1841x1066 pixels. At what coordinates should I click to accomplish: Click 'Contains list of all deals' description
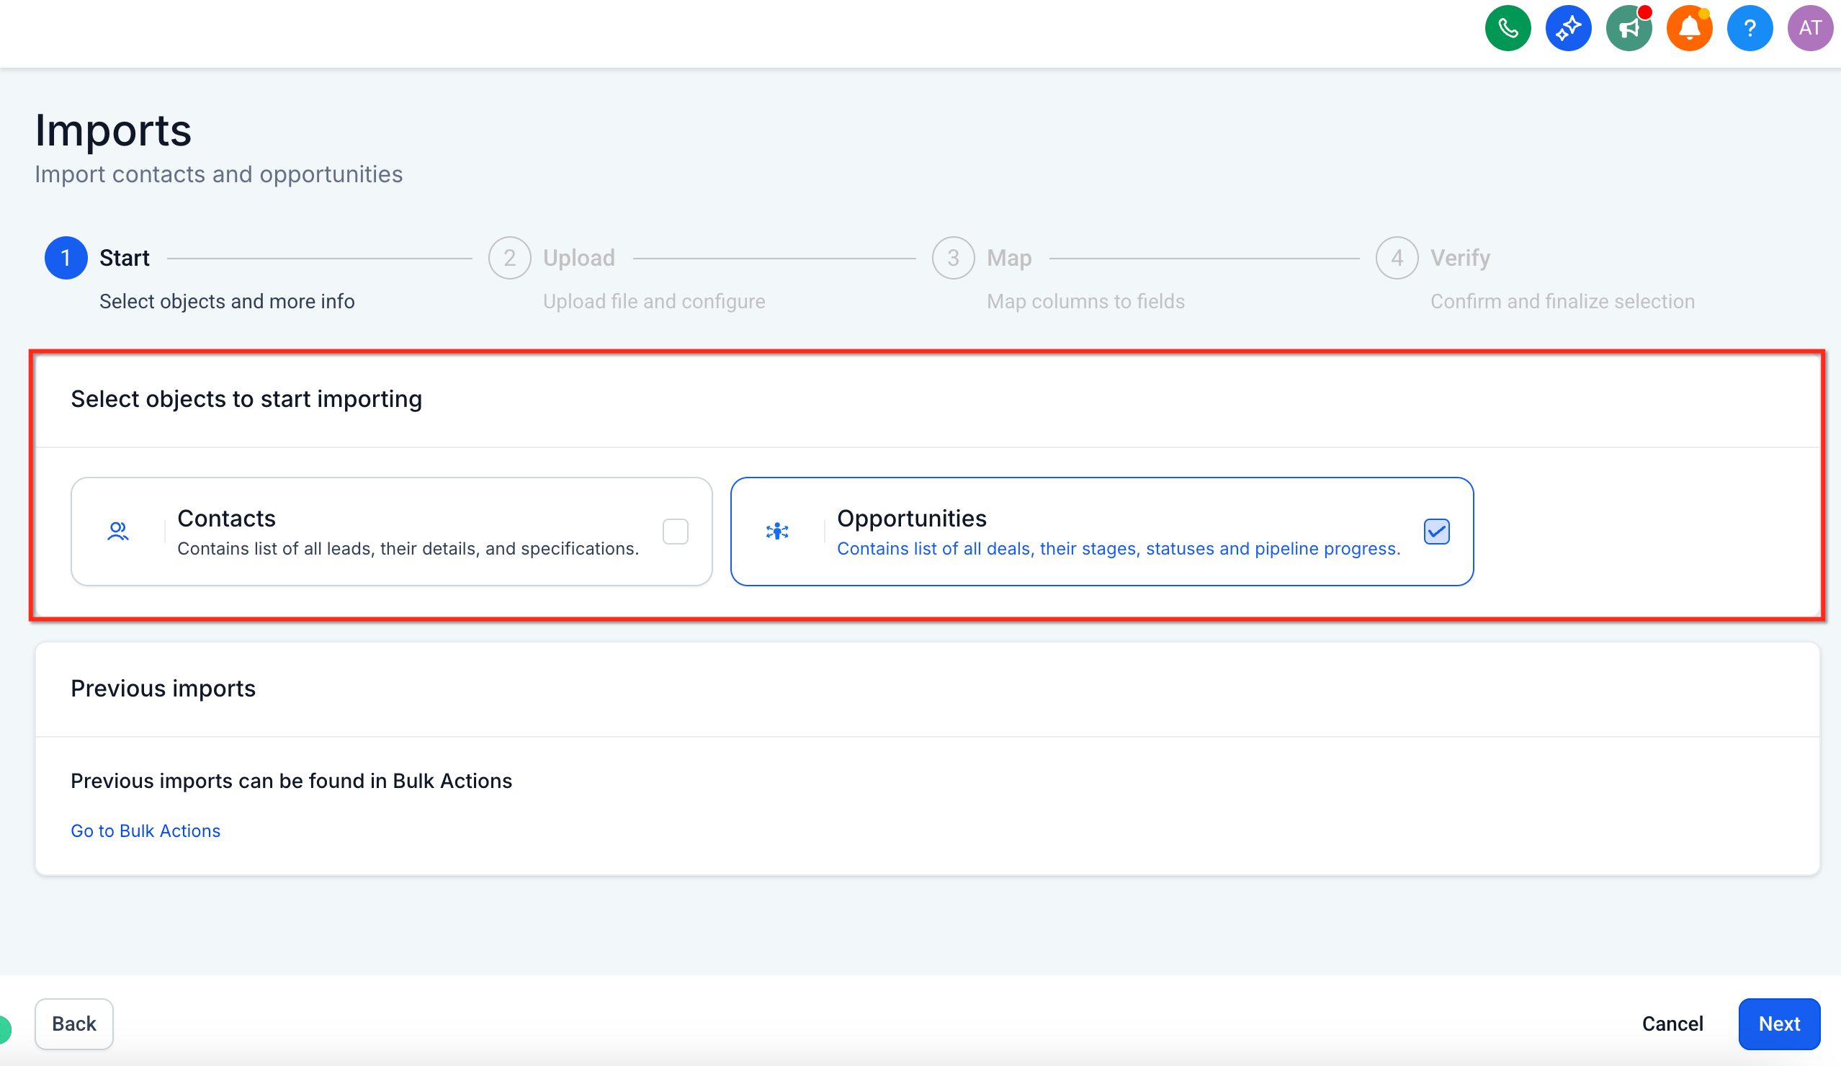(x=1119, y=549)
